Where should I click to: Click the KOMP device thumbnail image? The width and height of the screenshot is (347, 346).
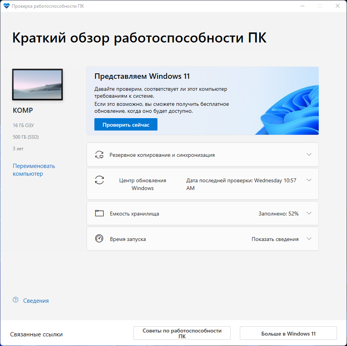point(37,84)
